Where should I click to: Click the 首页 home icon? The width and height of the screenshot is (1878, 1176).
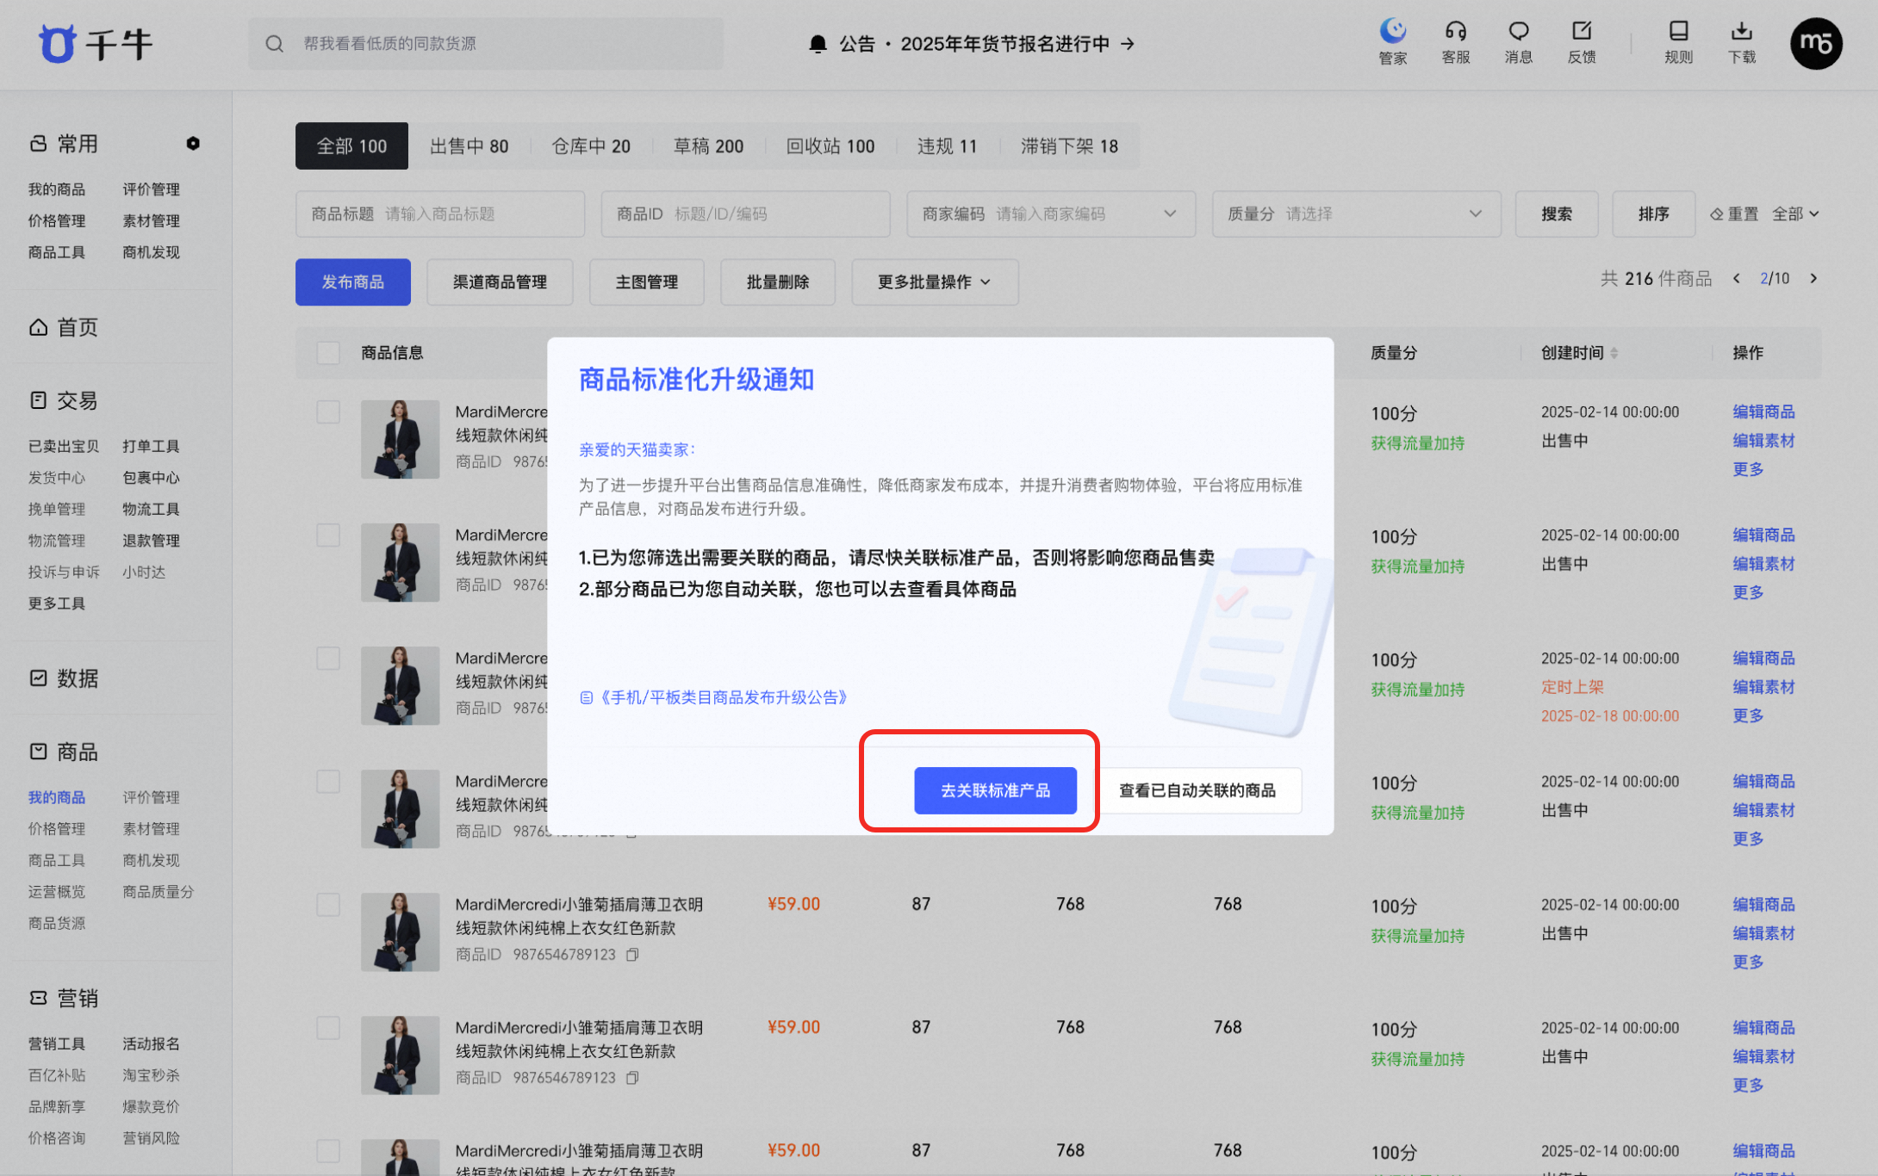(x=39, y=327)
